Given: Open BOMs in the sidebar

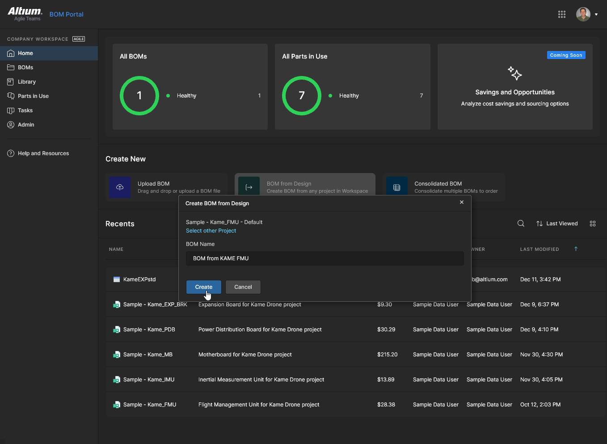Looking at the screenshot, I should [25, 68].
